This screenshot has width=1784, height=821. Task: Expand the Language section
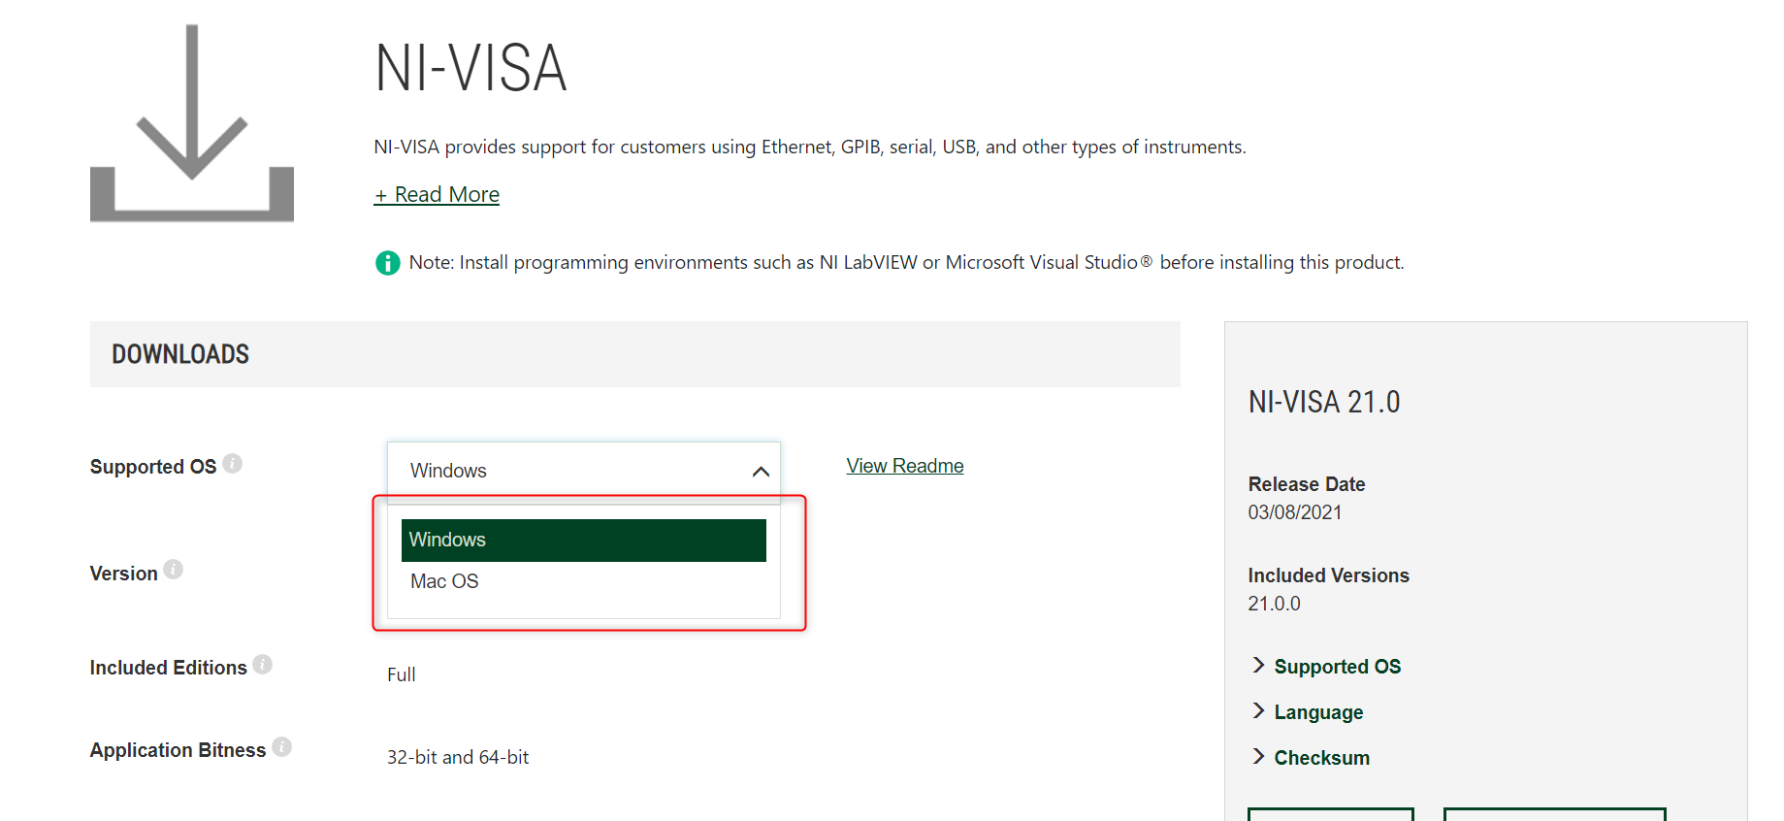coord(1307,712)
